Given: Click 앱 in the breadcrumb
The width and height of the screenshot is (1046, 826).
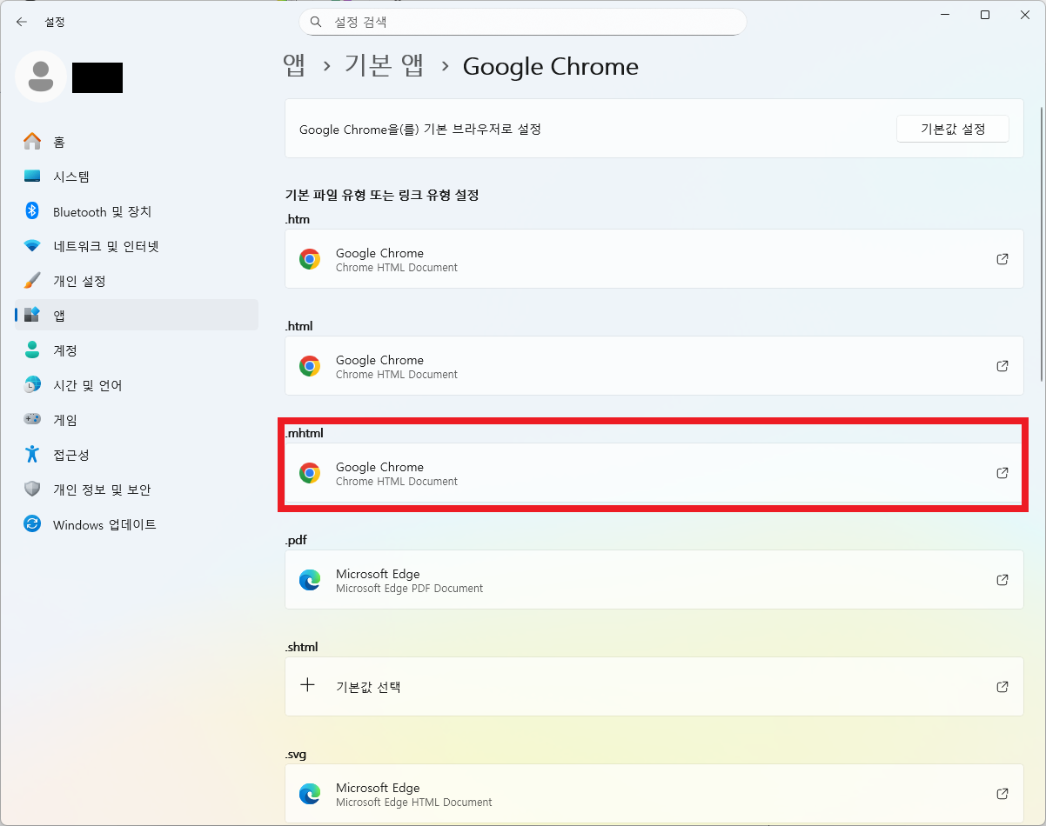Looking at the screenshot, I should 295,66.
